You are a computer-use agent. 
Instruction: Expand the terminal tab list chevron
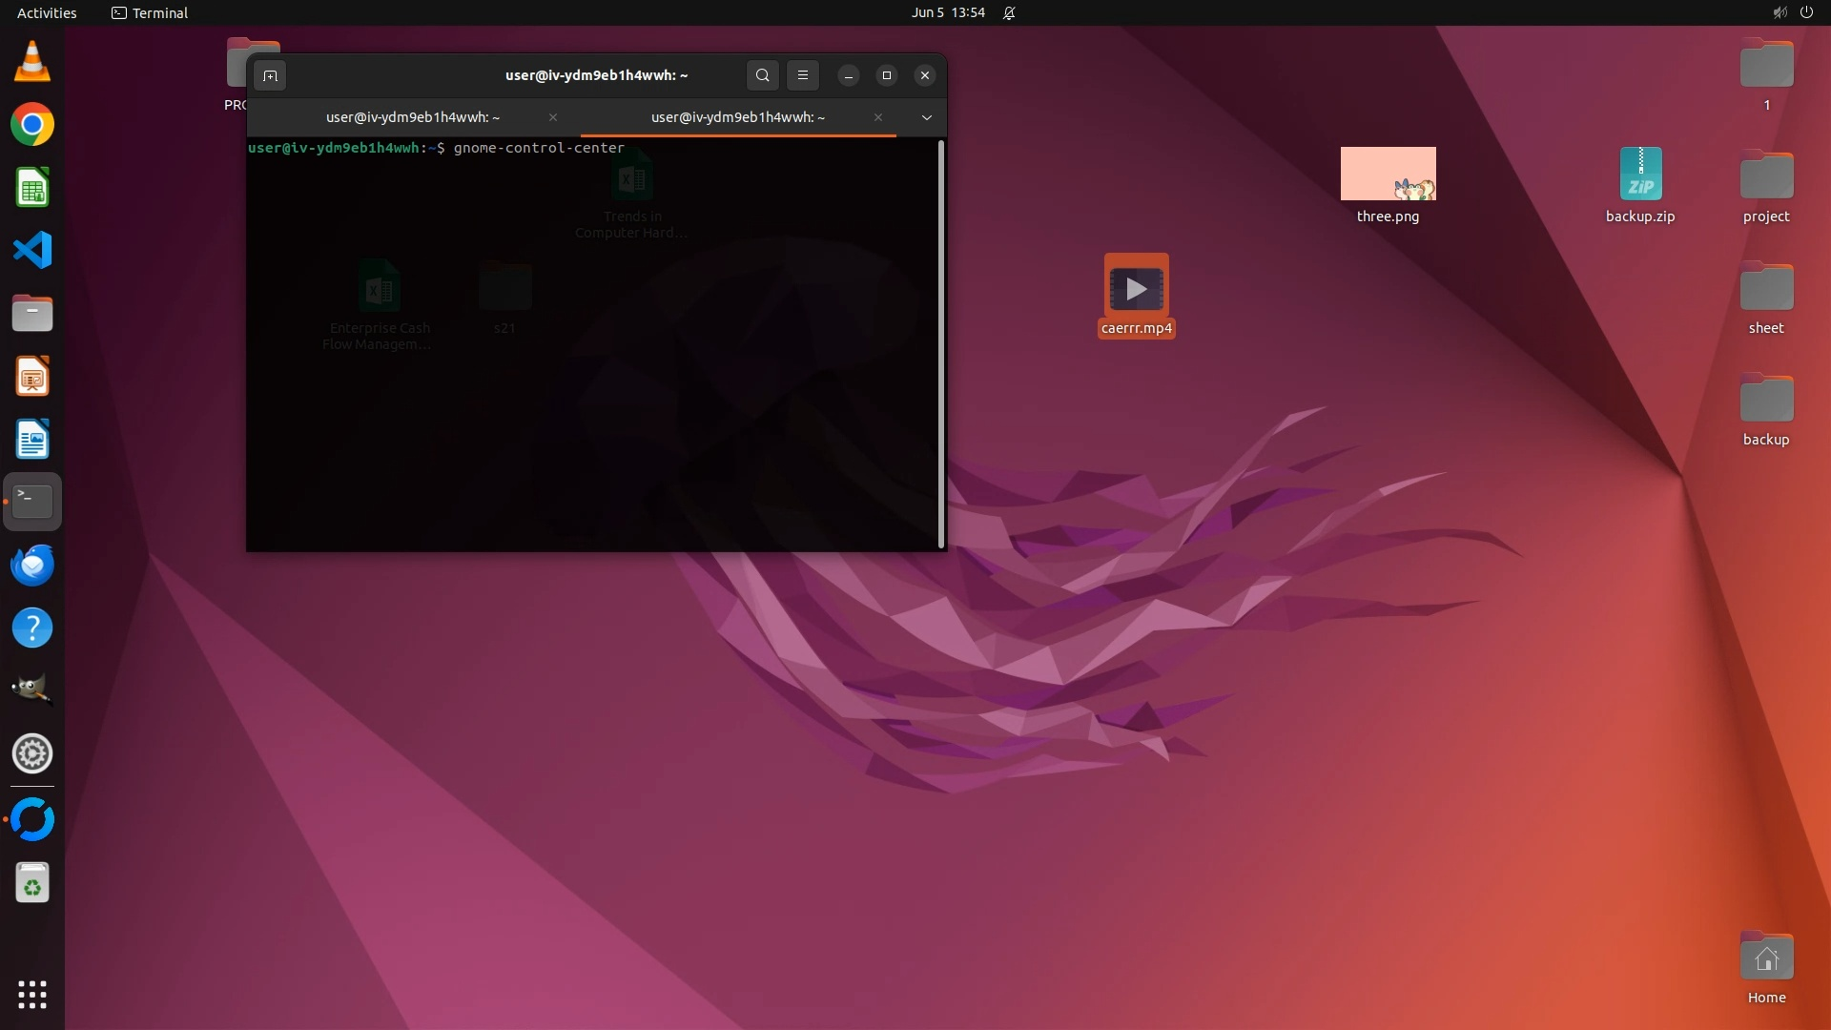[x=926, y=117]
